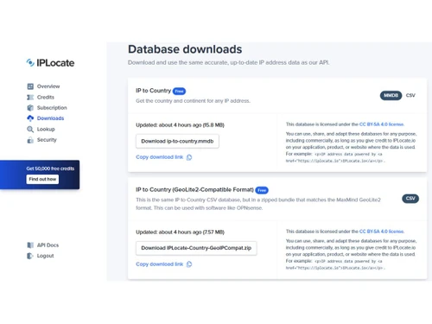Click the Lookup magnifier icon
The width and height of the screenshot is (432, 324).
pyautogui.click(x=30, y=130)
